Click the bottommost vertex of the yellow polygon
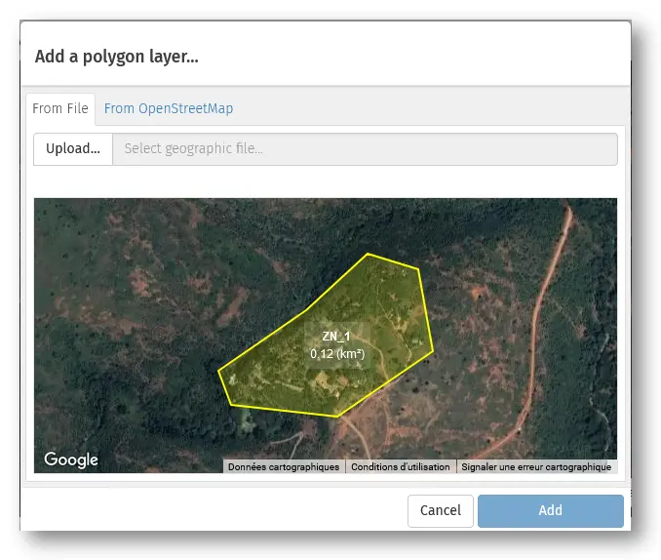 [x=337, y=417]
